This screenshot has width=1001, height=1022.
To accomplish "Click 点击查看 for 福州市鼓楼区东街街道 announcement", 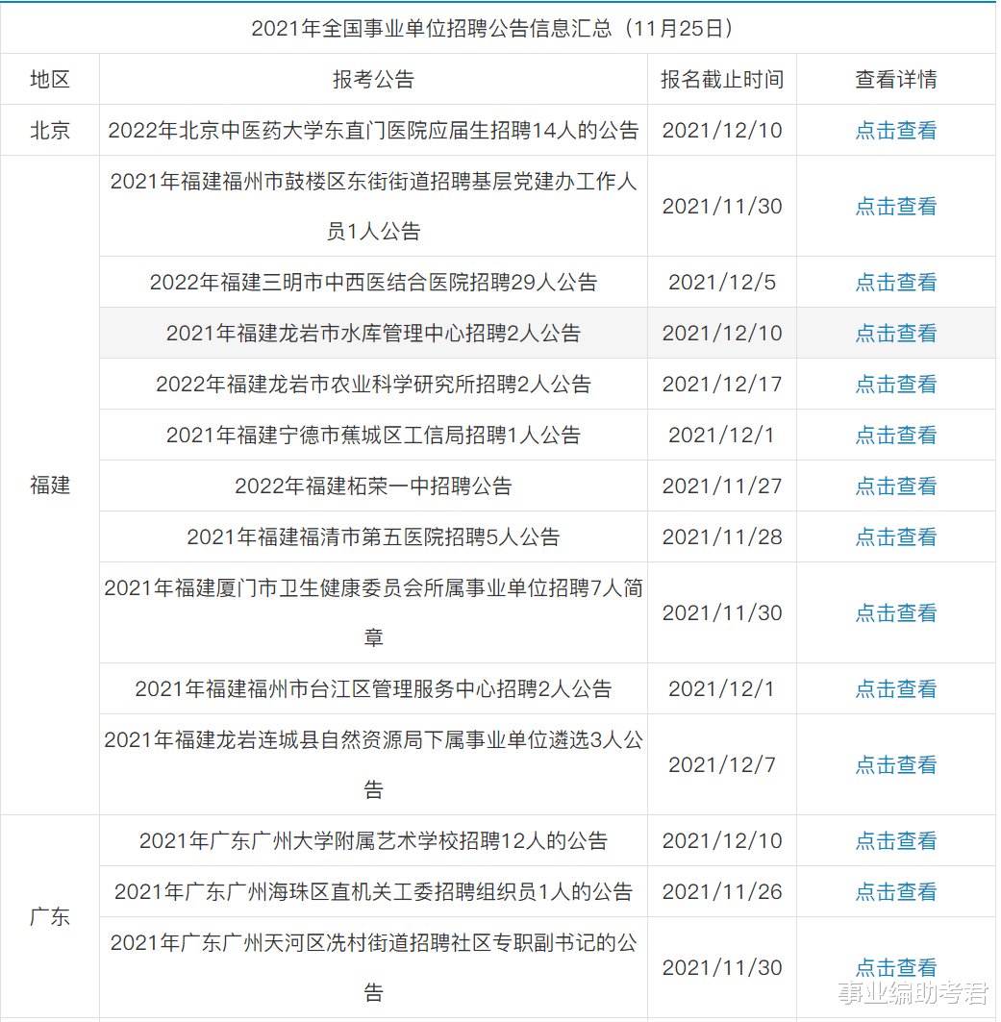I will point(895,206).
